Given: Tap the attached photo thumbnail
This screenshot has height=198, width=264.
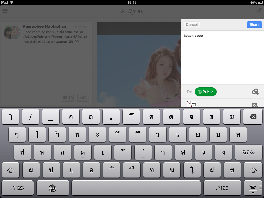Looking at the screenshot, I should 191,104.
